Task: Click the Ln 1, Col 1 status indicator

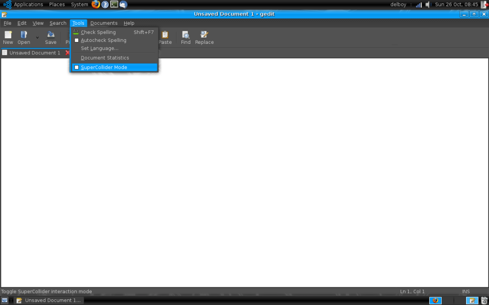Action: point(412,292)
